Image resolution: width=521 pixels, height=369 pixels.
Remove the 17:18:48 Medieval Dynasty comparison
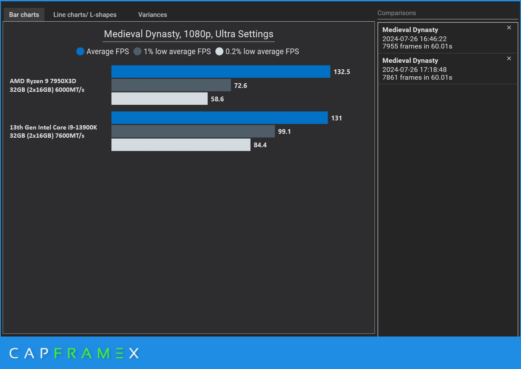(509, 58)
